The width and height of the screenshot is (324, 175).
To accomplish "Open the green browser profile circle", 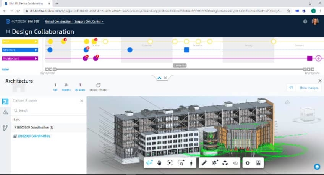I will pos(313,11).
